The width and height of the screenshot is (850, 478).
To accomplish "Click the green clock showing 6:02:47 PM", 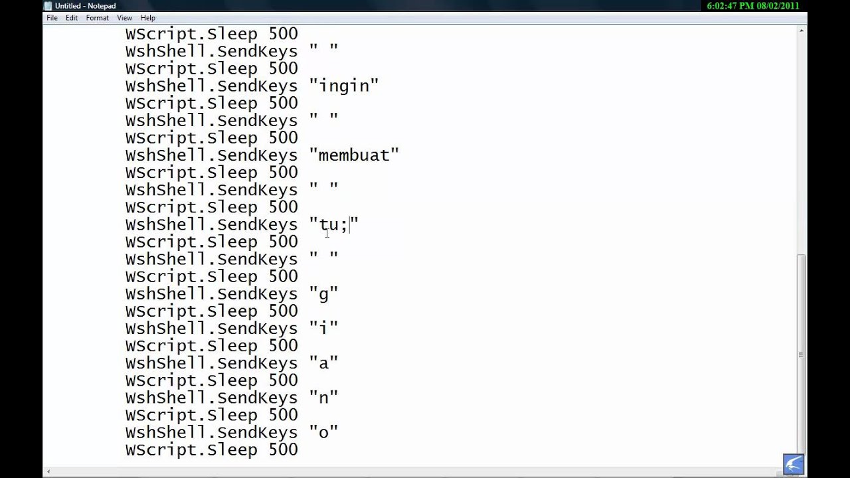I will coord(753,6).
